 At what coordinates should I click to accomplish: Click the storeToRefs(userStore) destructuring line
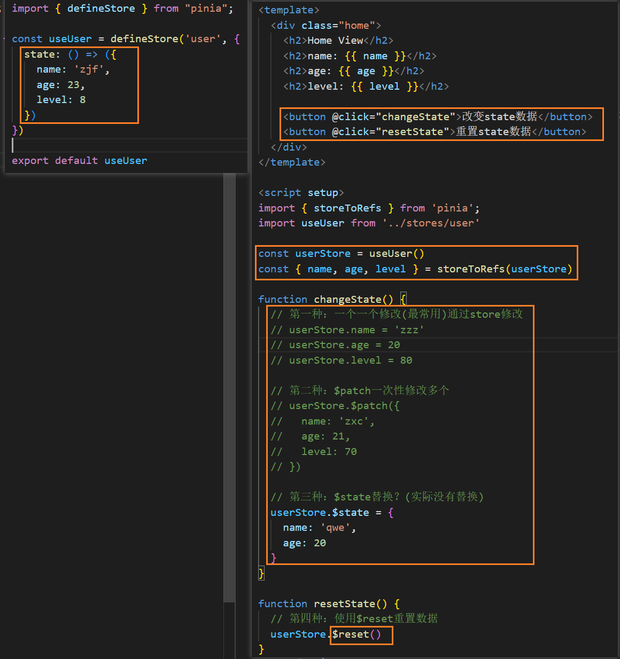point(415,269)
